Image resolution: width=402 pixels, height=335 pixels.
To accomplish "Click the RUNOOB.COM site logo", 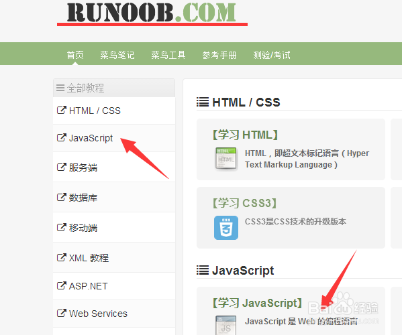I will tap(152, 13).
